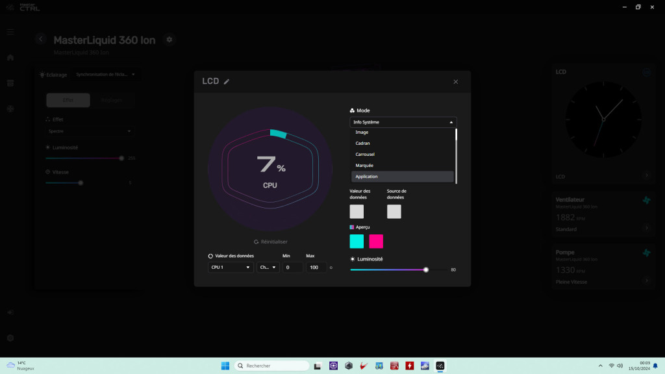Open app settings gear at sidebar bottom
Image resolution: width=665 pixels, height=374 pixels.
click(10, 338)
